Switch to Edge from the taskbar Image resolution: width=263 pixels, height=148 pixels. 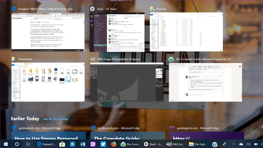coord(46,144)
